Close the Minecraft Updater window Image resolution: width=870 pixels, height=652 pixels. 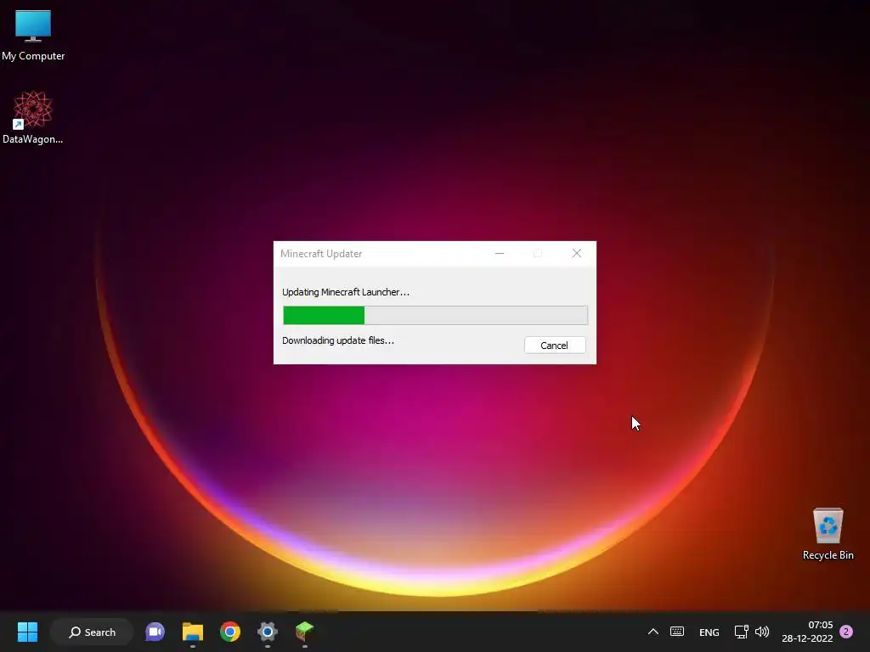click(577, 253)
